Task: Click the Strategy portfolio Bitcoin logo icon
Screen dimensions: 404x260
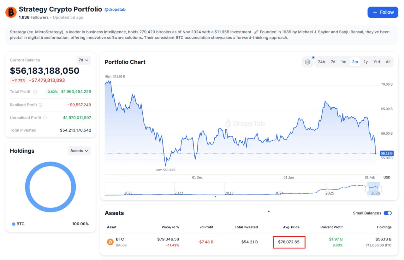Action: pyautogui.click(x=11, y=12)
